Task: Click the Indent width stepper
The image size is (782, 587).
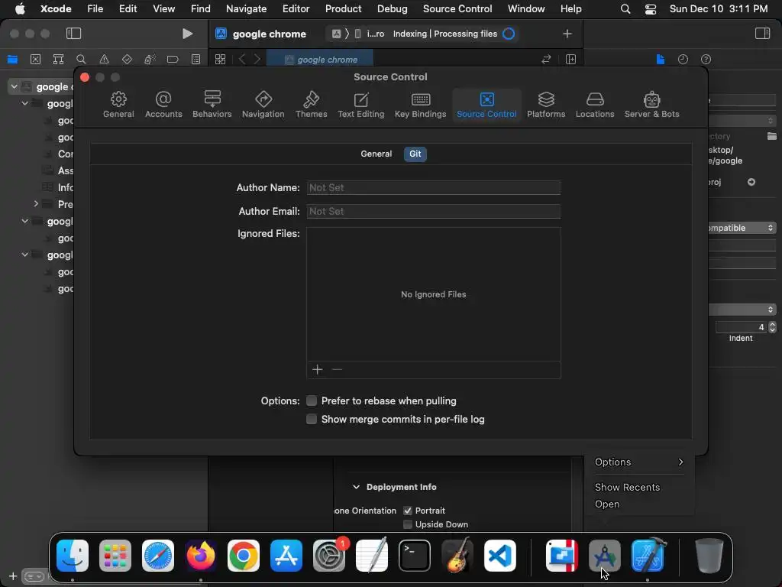Action: click(x=772, y=327)
